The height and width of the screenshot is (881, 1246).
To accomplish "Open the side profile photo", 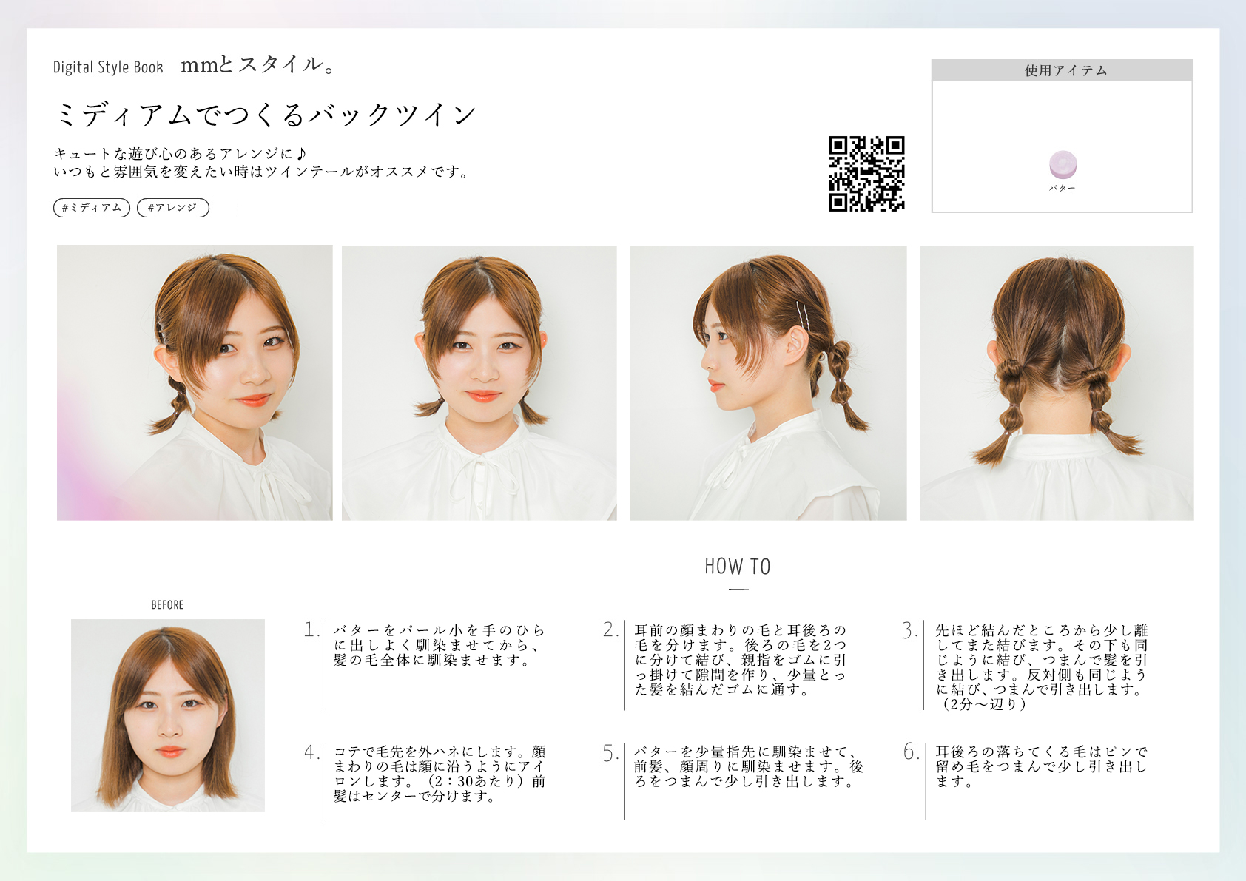I will [768, 382].
